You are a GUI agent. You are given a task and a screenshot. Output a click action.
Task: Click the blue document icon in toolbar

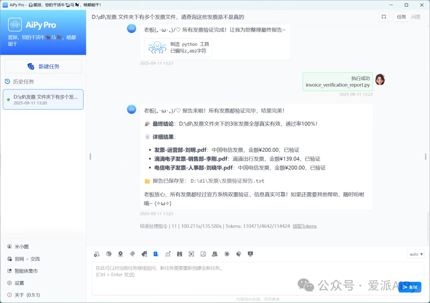pyautogui.click(x=156, y=254)
